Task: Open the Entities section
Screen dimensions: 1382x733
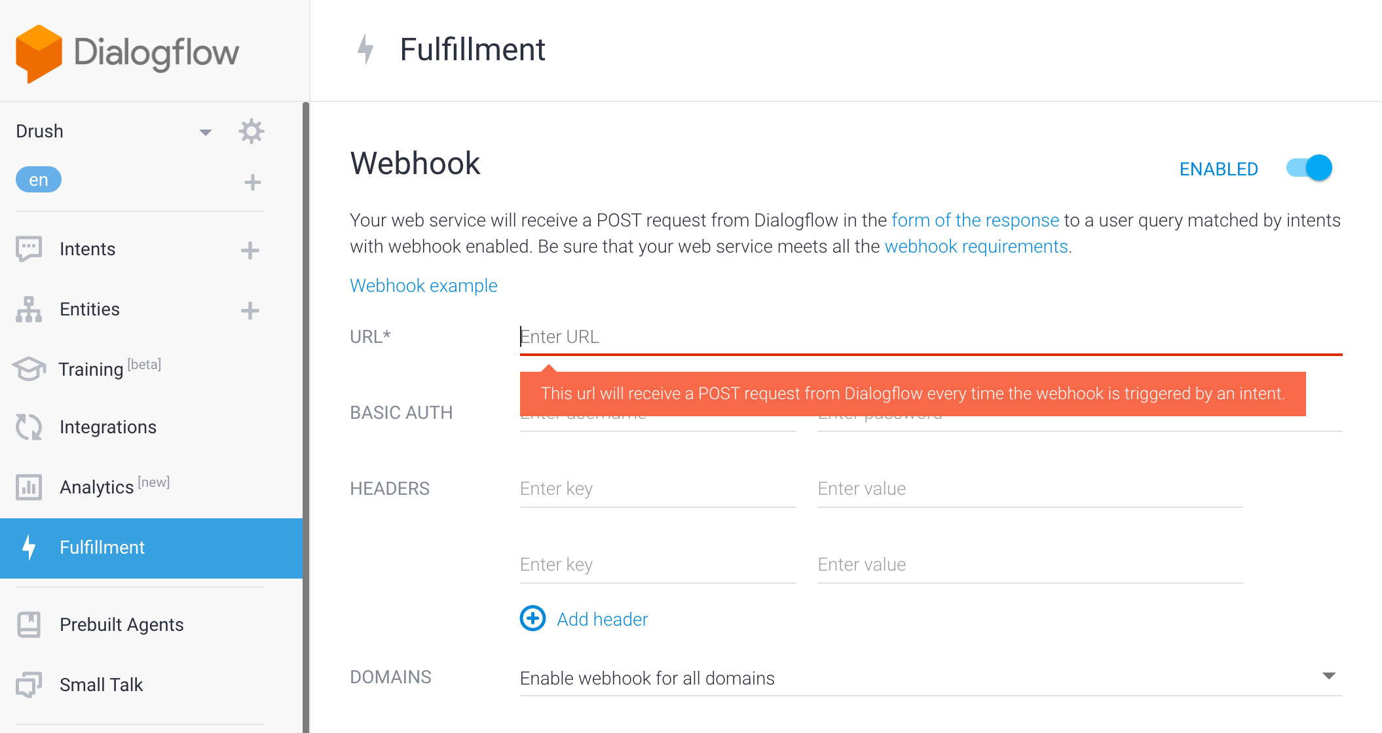Action: tap(89, 309)
